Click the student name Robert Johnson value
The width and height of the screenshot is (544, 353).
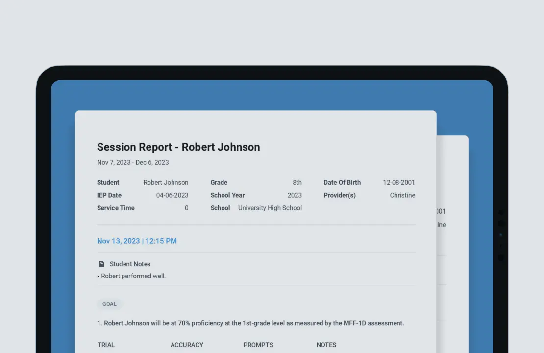[x=166, y=182]
